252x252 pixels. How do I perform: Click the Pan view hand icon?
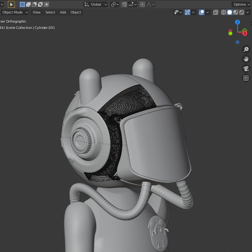pyautogui.click(x=246, y=59)
